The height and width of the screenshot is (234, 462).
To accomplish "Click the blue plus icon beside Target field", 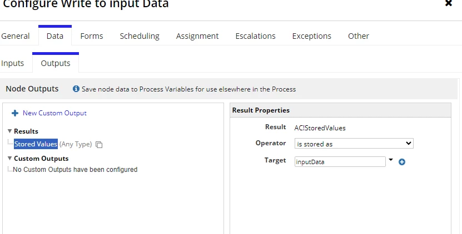I will point(401,162).
